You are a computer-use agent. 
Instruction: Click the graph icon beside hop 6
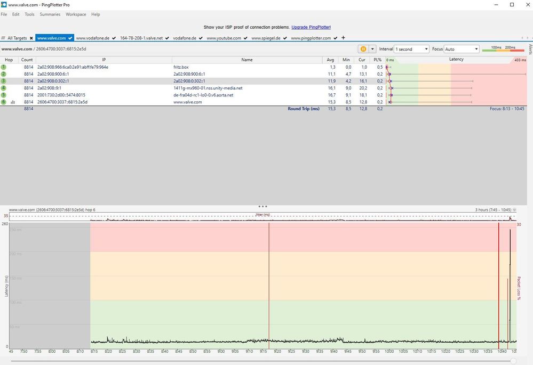click(13, 102)
